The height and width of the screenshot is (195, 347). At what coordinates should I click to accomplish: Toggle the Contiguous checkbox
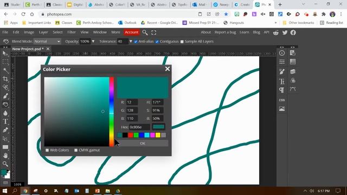[157, 42]
